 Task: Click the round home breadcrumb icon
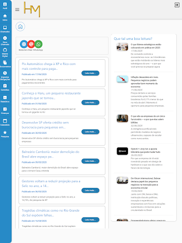point(20,27)
